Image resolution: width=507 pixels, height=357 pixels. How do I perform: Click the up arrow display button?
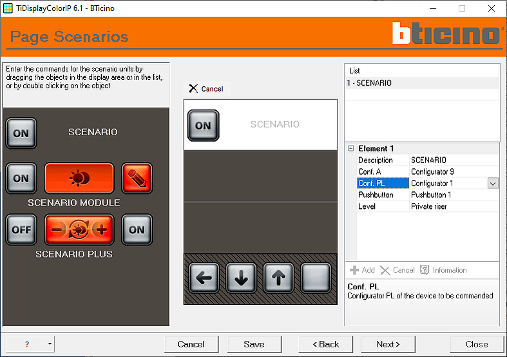pos(278,278)
